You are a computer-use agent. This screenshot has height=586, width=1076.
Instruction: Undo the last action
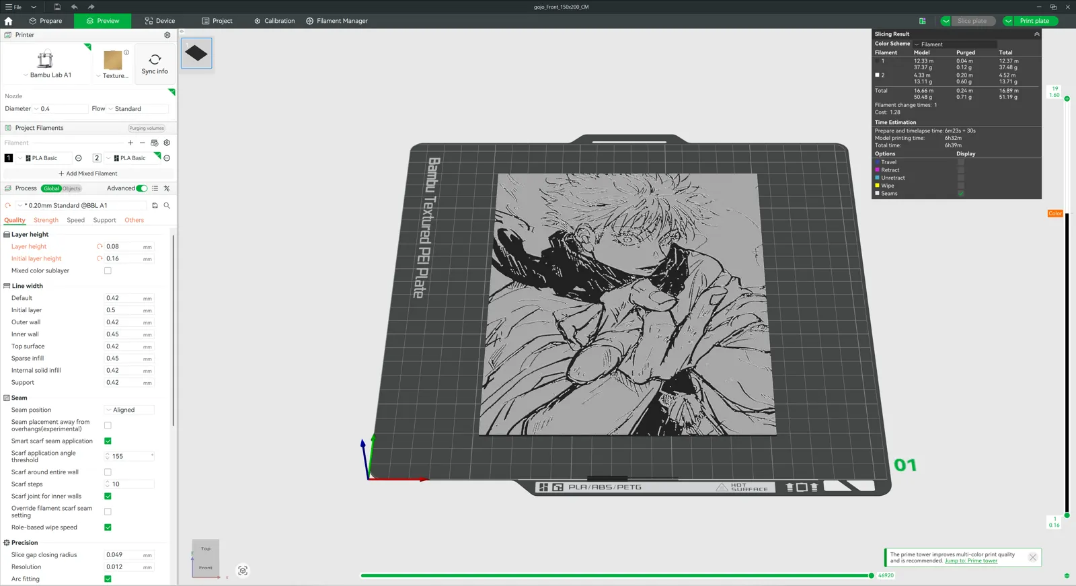click(x=74, y=7)
